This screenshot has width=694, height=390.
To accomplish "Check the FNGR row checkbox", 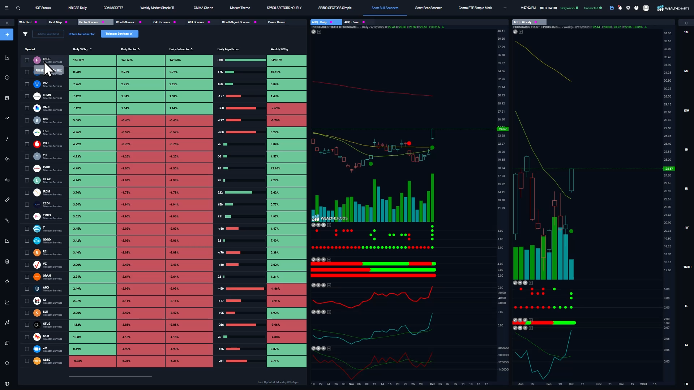I will click(27, 60).
